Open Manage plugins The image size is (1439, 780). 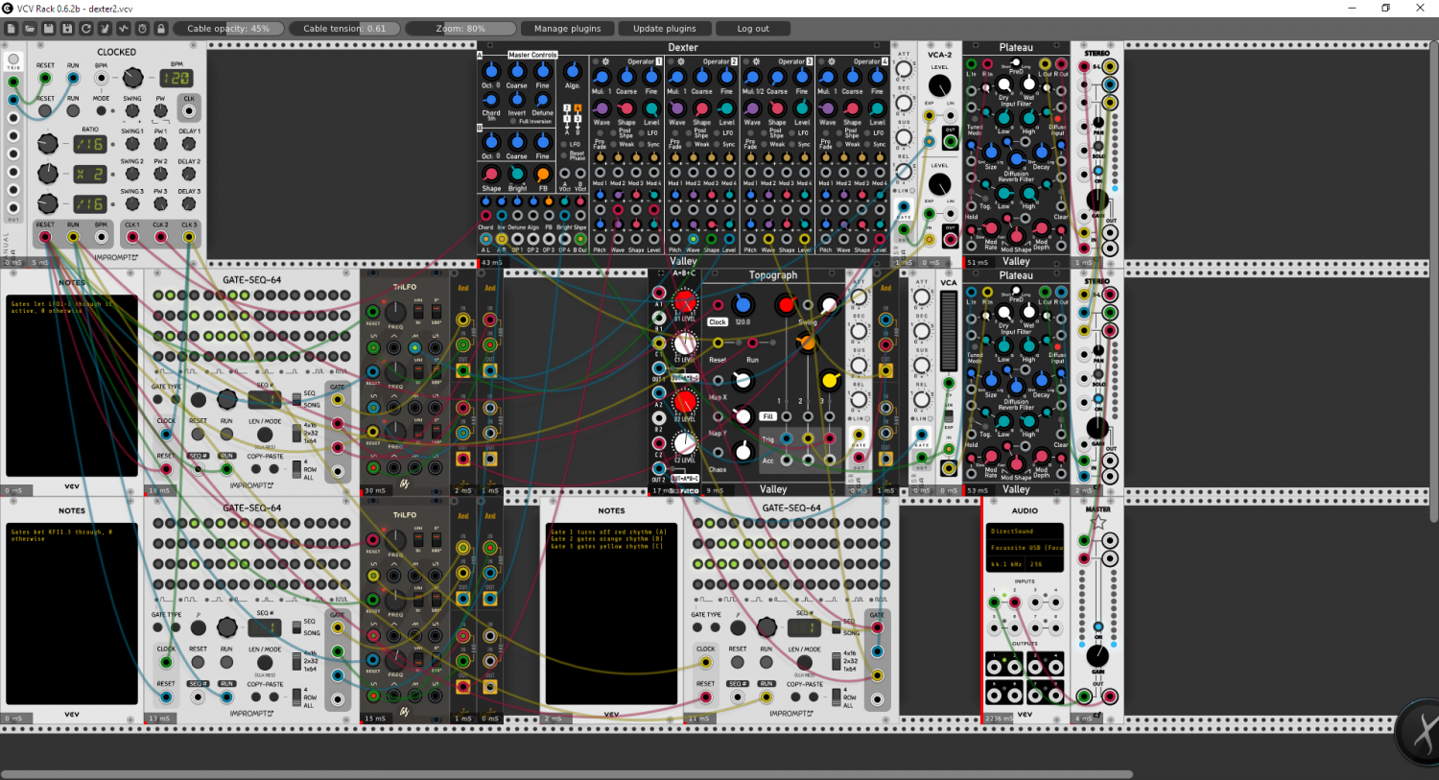[567, 29]
